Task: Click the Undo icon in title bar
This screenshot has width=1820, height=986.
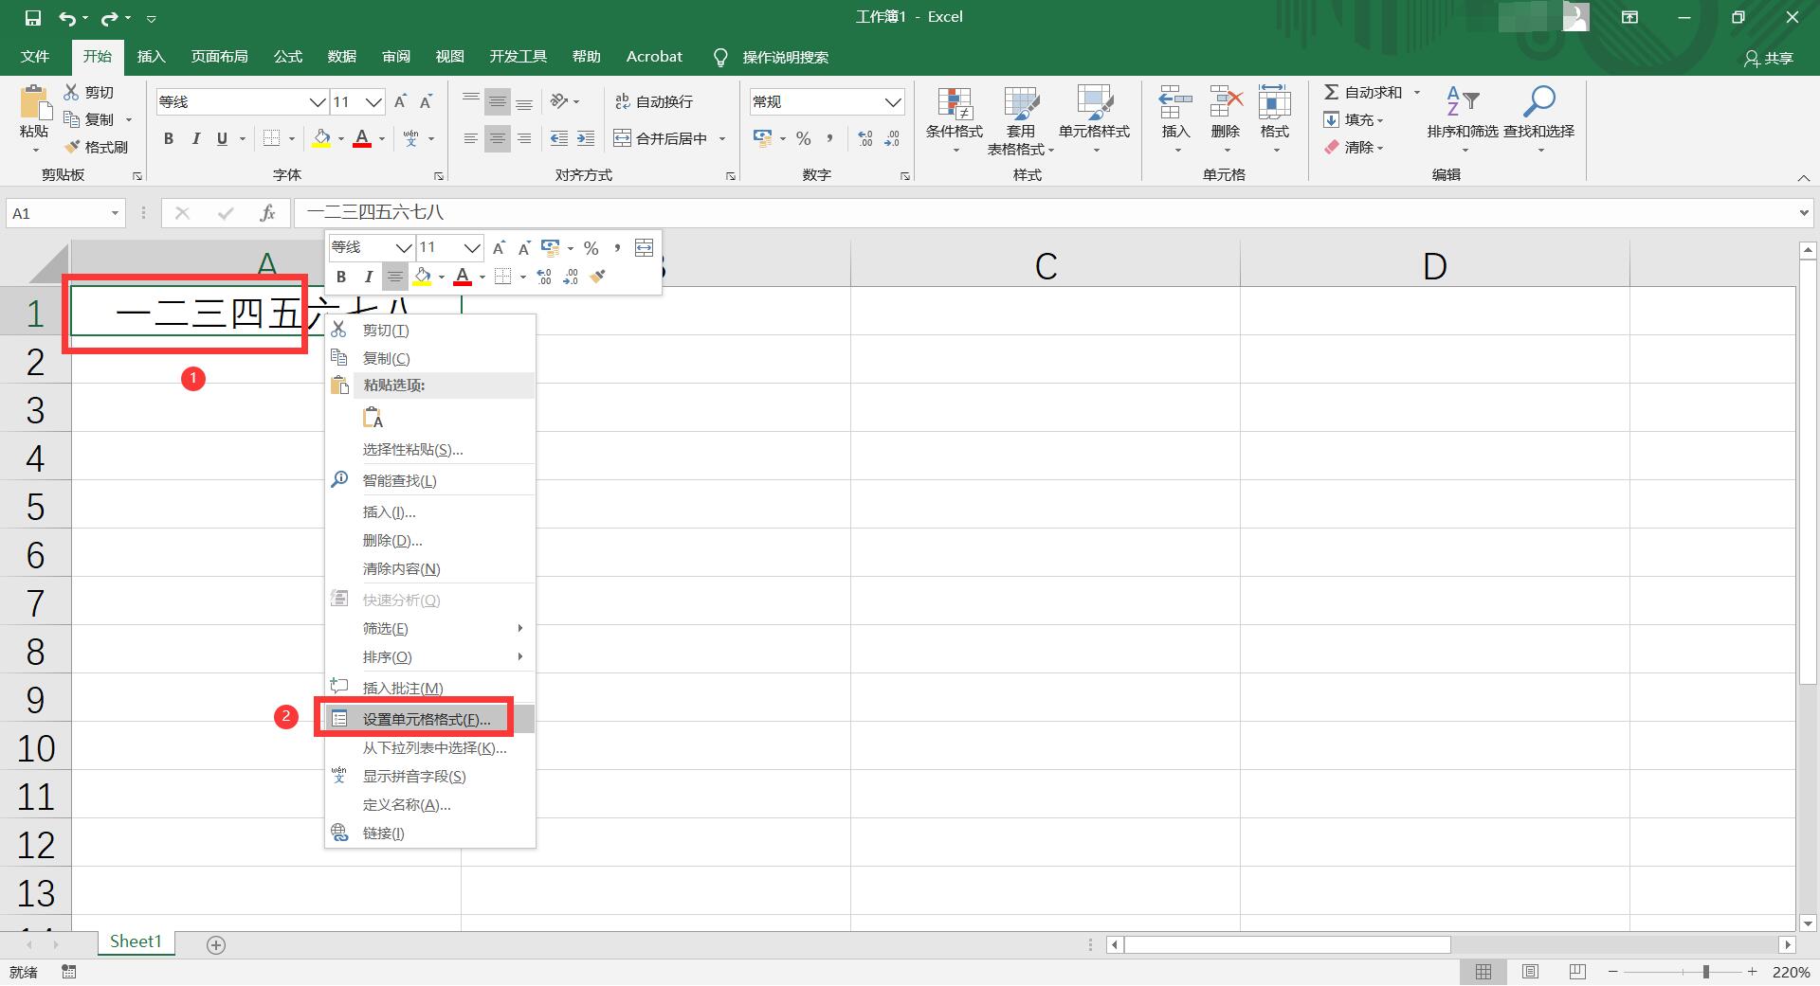Action: pyautogui.click(x=66, y=18)
